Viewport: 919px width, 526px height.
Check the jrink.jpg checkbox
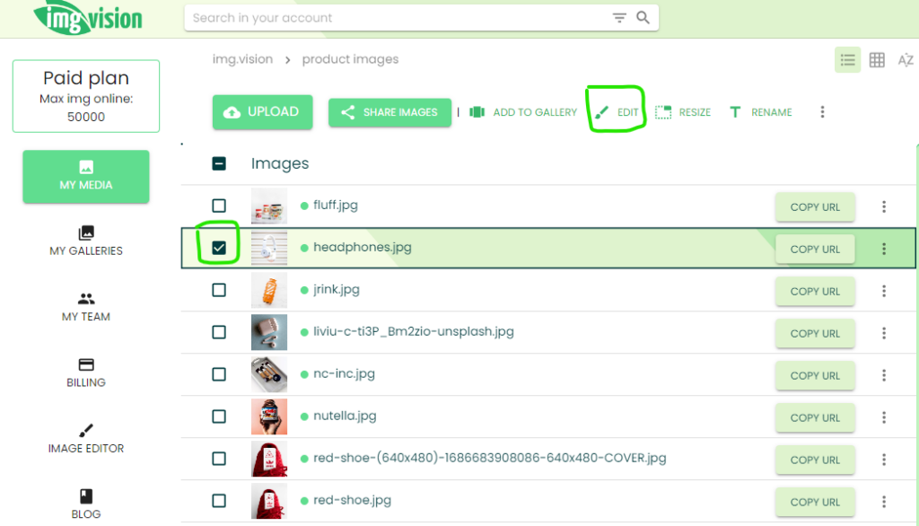coord(219,290)
